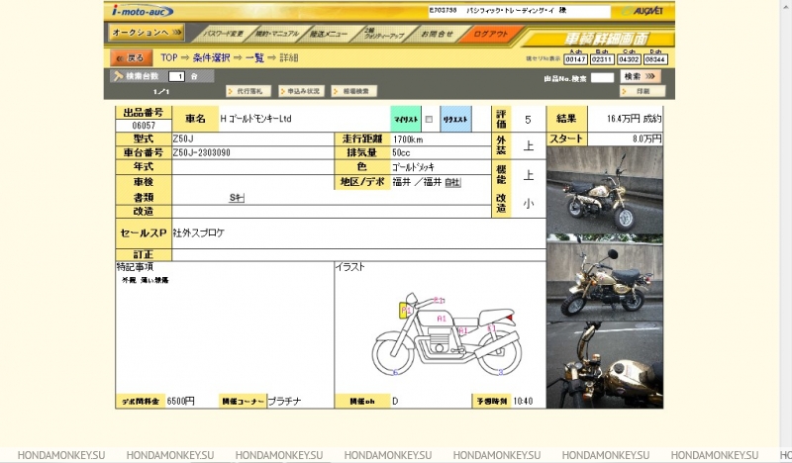Go to 条件選択 breadcrumb link
Screen dimensions: 792x463
(x=211, y=57)
